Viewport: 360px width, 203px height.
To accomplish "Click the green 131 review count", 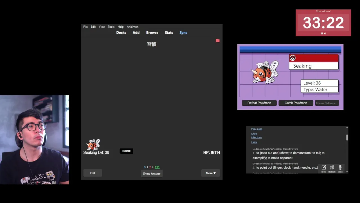I will tap(157, 167).
